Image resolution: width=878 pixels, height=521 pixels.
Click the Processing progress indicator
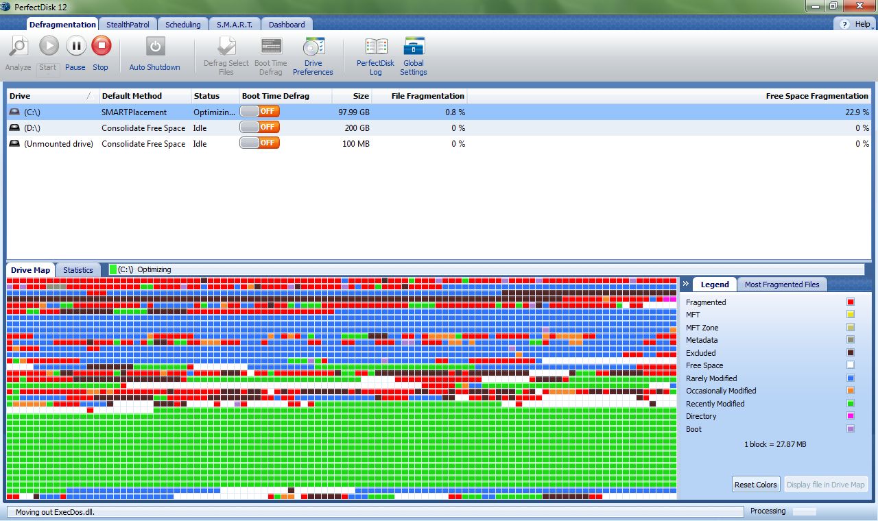805,511
